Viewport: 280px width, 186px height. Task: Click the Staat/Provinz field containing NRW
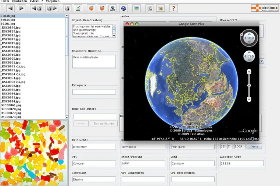point(143,163)
